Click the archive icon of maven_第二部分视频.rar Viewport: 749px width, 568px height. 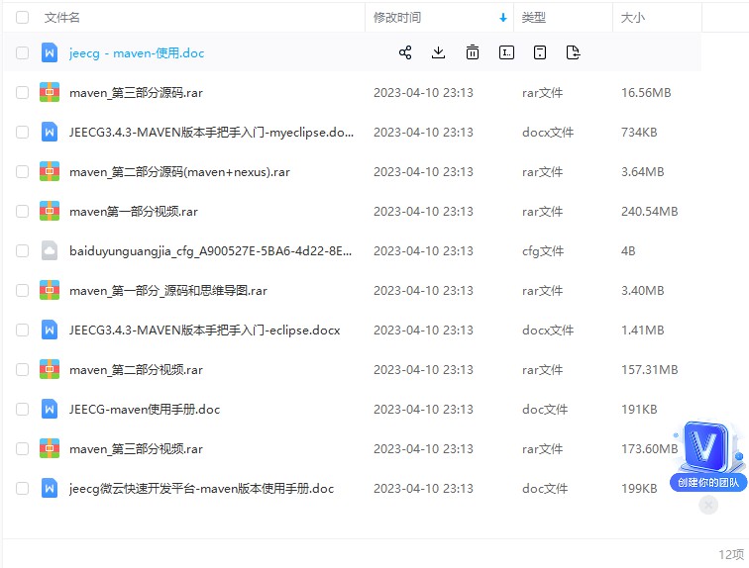click(x=50, y=370)
